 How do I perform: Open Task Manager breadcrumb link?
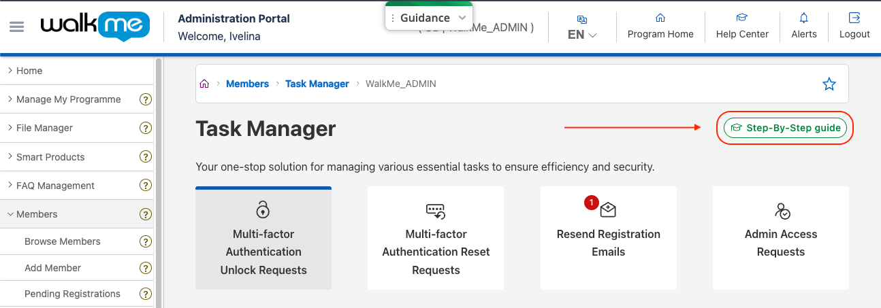click(317, 84)
